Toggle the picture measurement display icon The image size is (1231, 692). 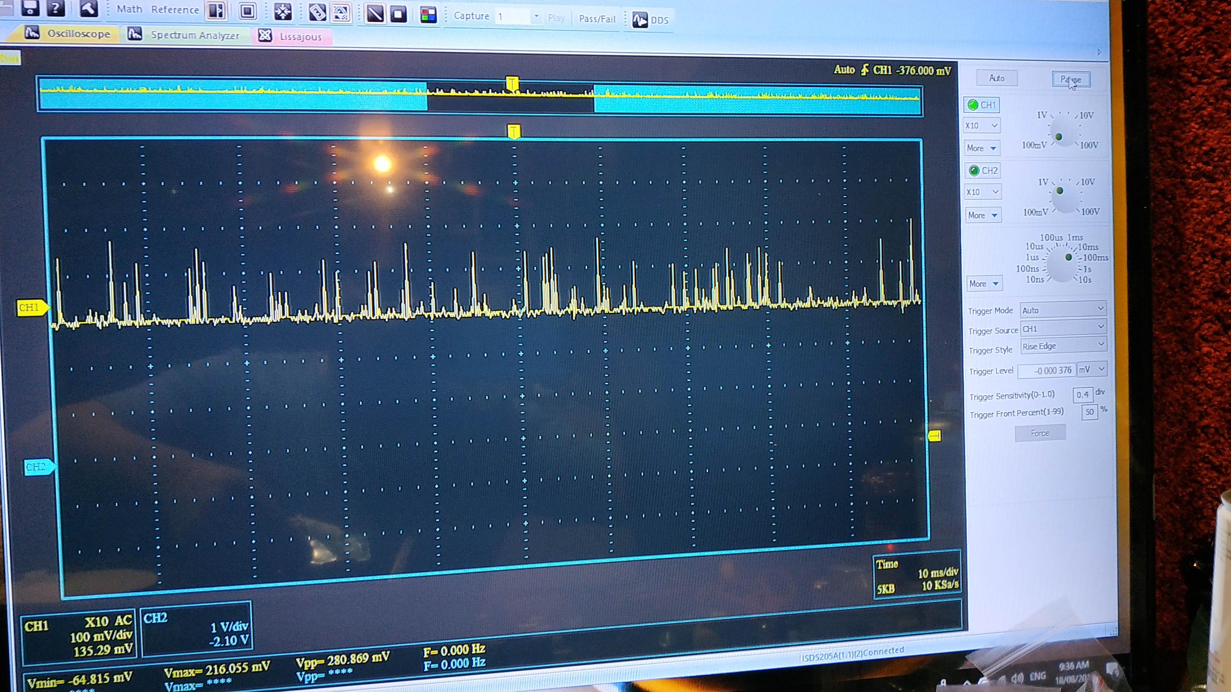coord(341,13)
